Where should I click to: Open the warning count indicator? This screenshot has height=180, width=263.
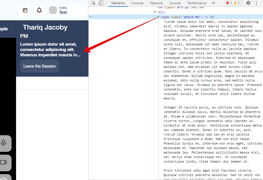pyautogui.click(x=237, y=3)
